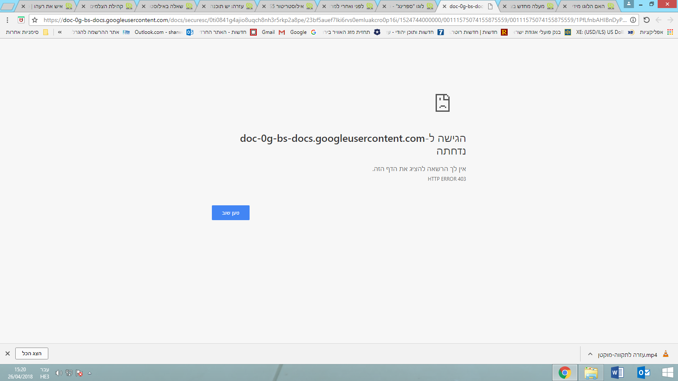Expand the hidden bookmarks chevron
The image size is (678, 381).
[60, 32]
